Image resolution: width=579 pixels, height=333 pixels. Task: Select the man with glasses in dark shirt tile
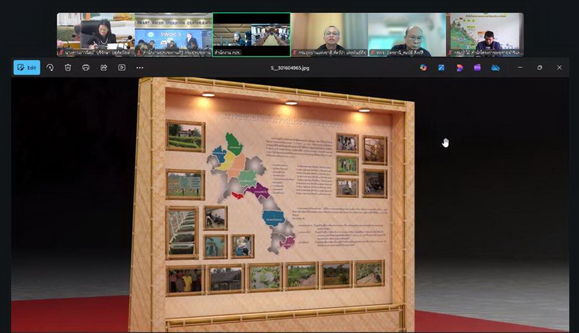[330, 34]
